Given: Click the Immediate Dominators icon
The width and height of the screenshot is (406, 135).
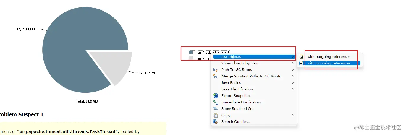Looking at the screenshot, I should [x=215, y=102].
